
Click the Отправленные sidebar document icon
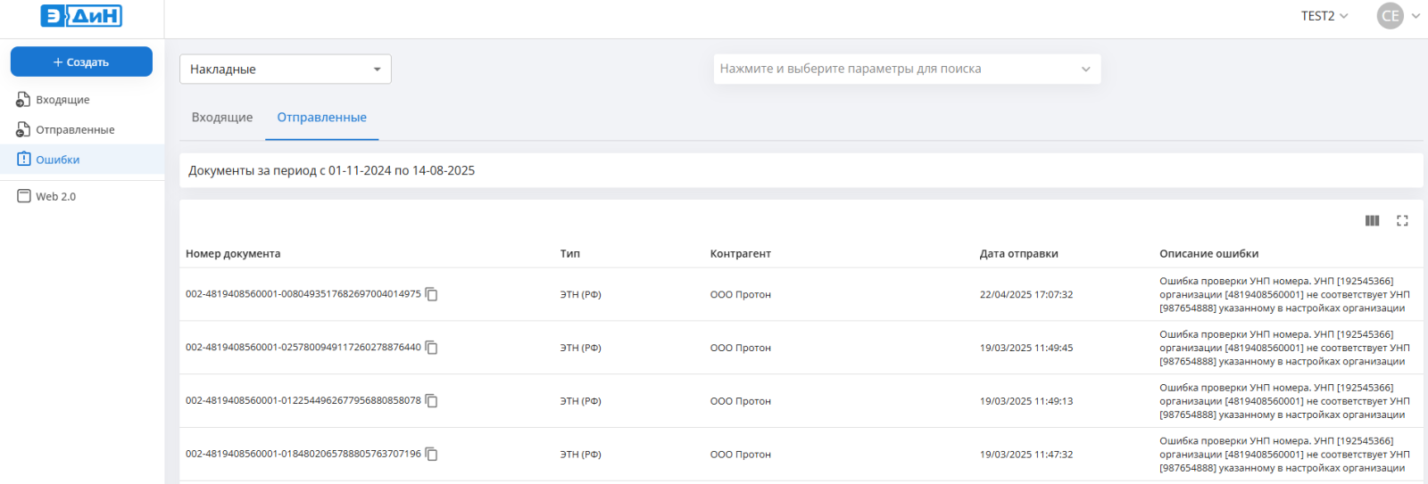23,130
